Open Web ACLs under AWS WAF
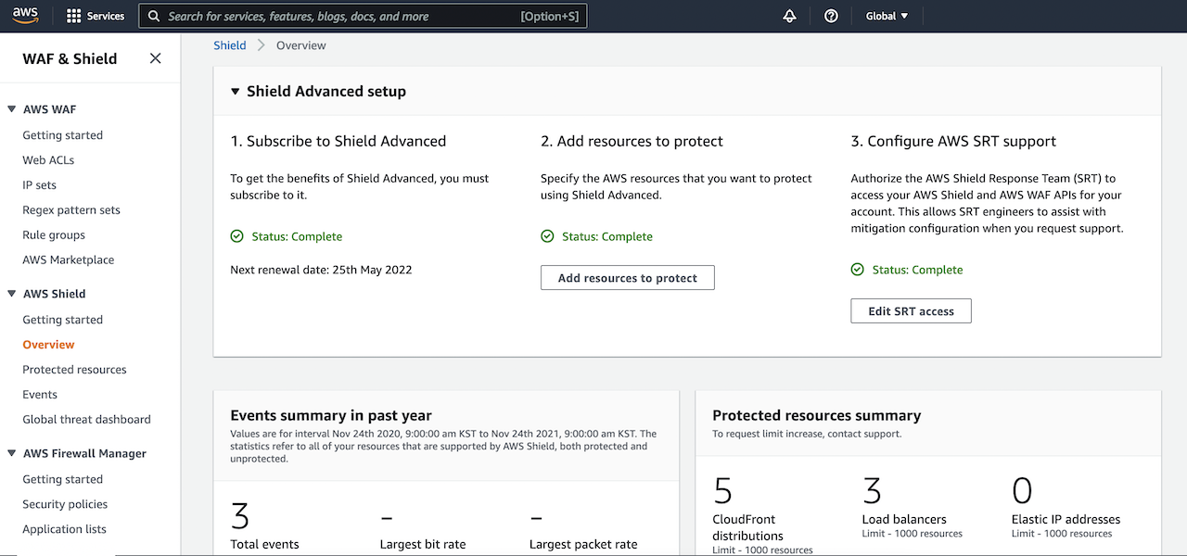The image size is (1187, 556). point(48,159)
